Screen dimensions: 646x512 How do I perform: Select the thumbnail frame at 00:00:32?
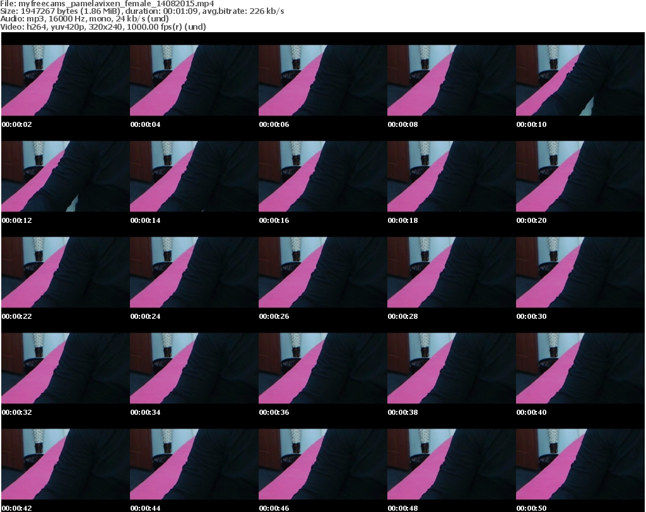[65, 369]
